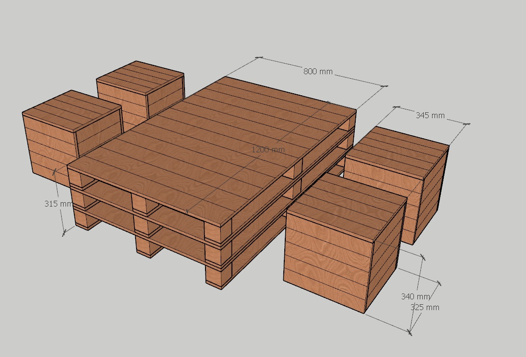Click top face of the rearmost left crate
Viewport: 526px width, 357px height.
click(x=139, y=77)
